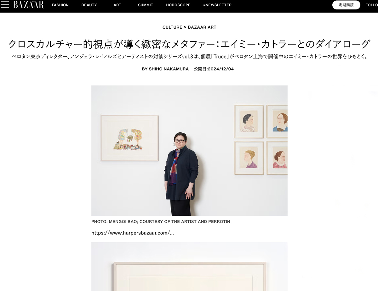This screenshot has height=291, width=378.
Task: Go to CULTURE breadcrumb
Action: [x=172, y=27]
